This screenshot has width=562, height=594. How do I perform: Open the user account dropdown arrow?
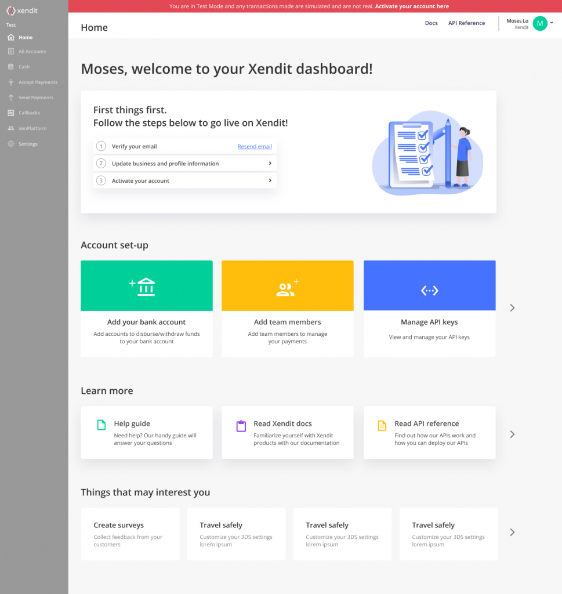coord(552,23)
